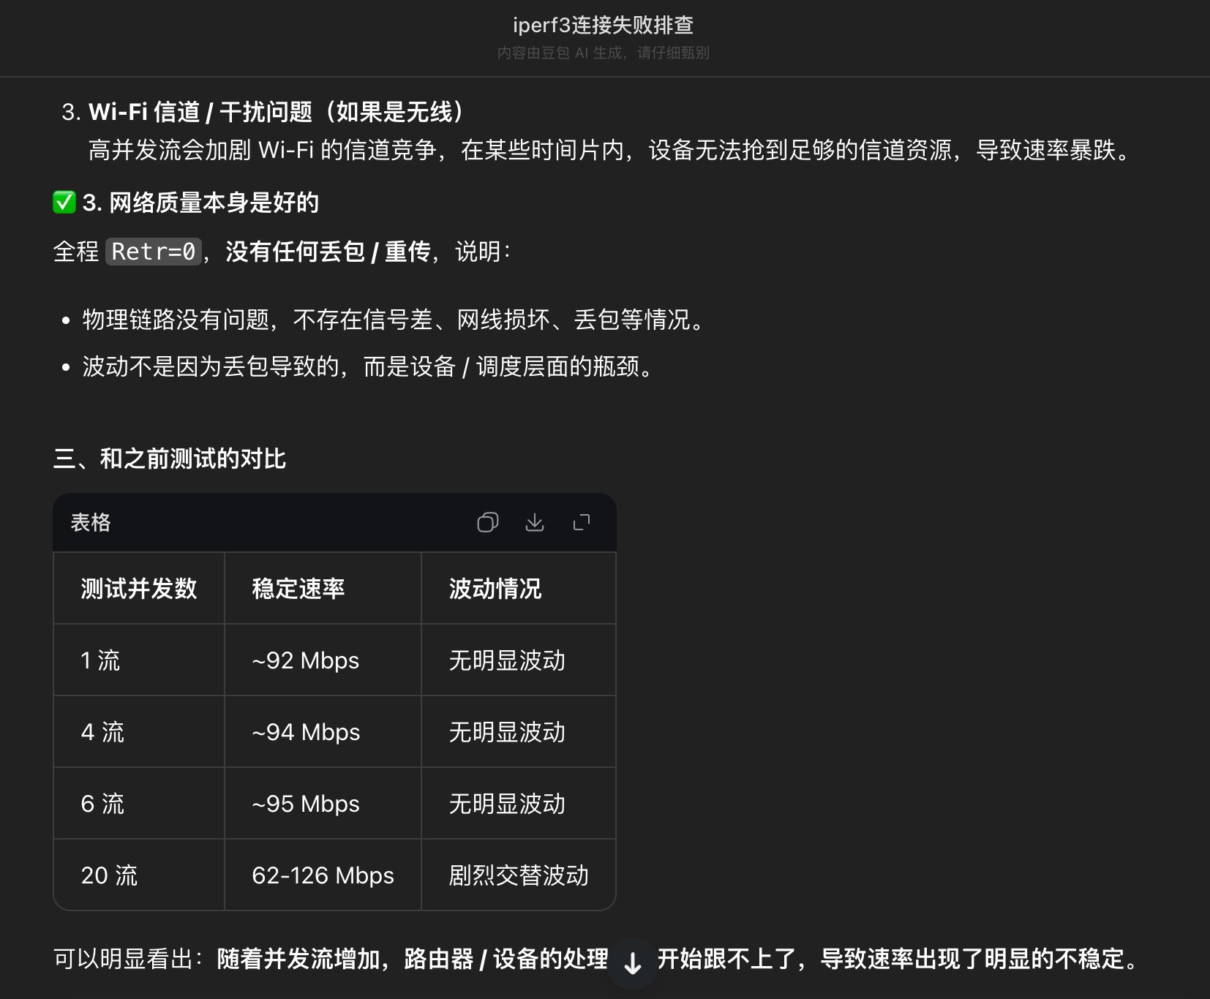Click the conclusion line starting 可以明显看出
The width and height of the screenshot is (1210, 999).
pos(596,958)
